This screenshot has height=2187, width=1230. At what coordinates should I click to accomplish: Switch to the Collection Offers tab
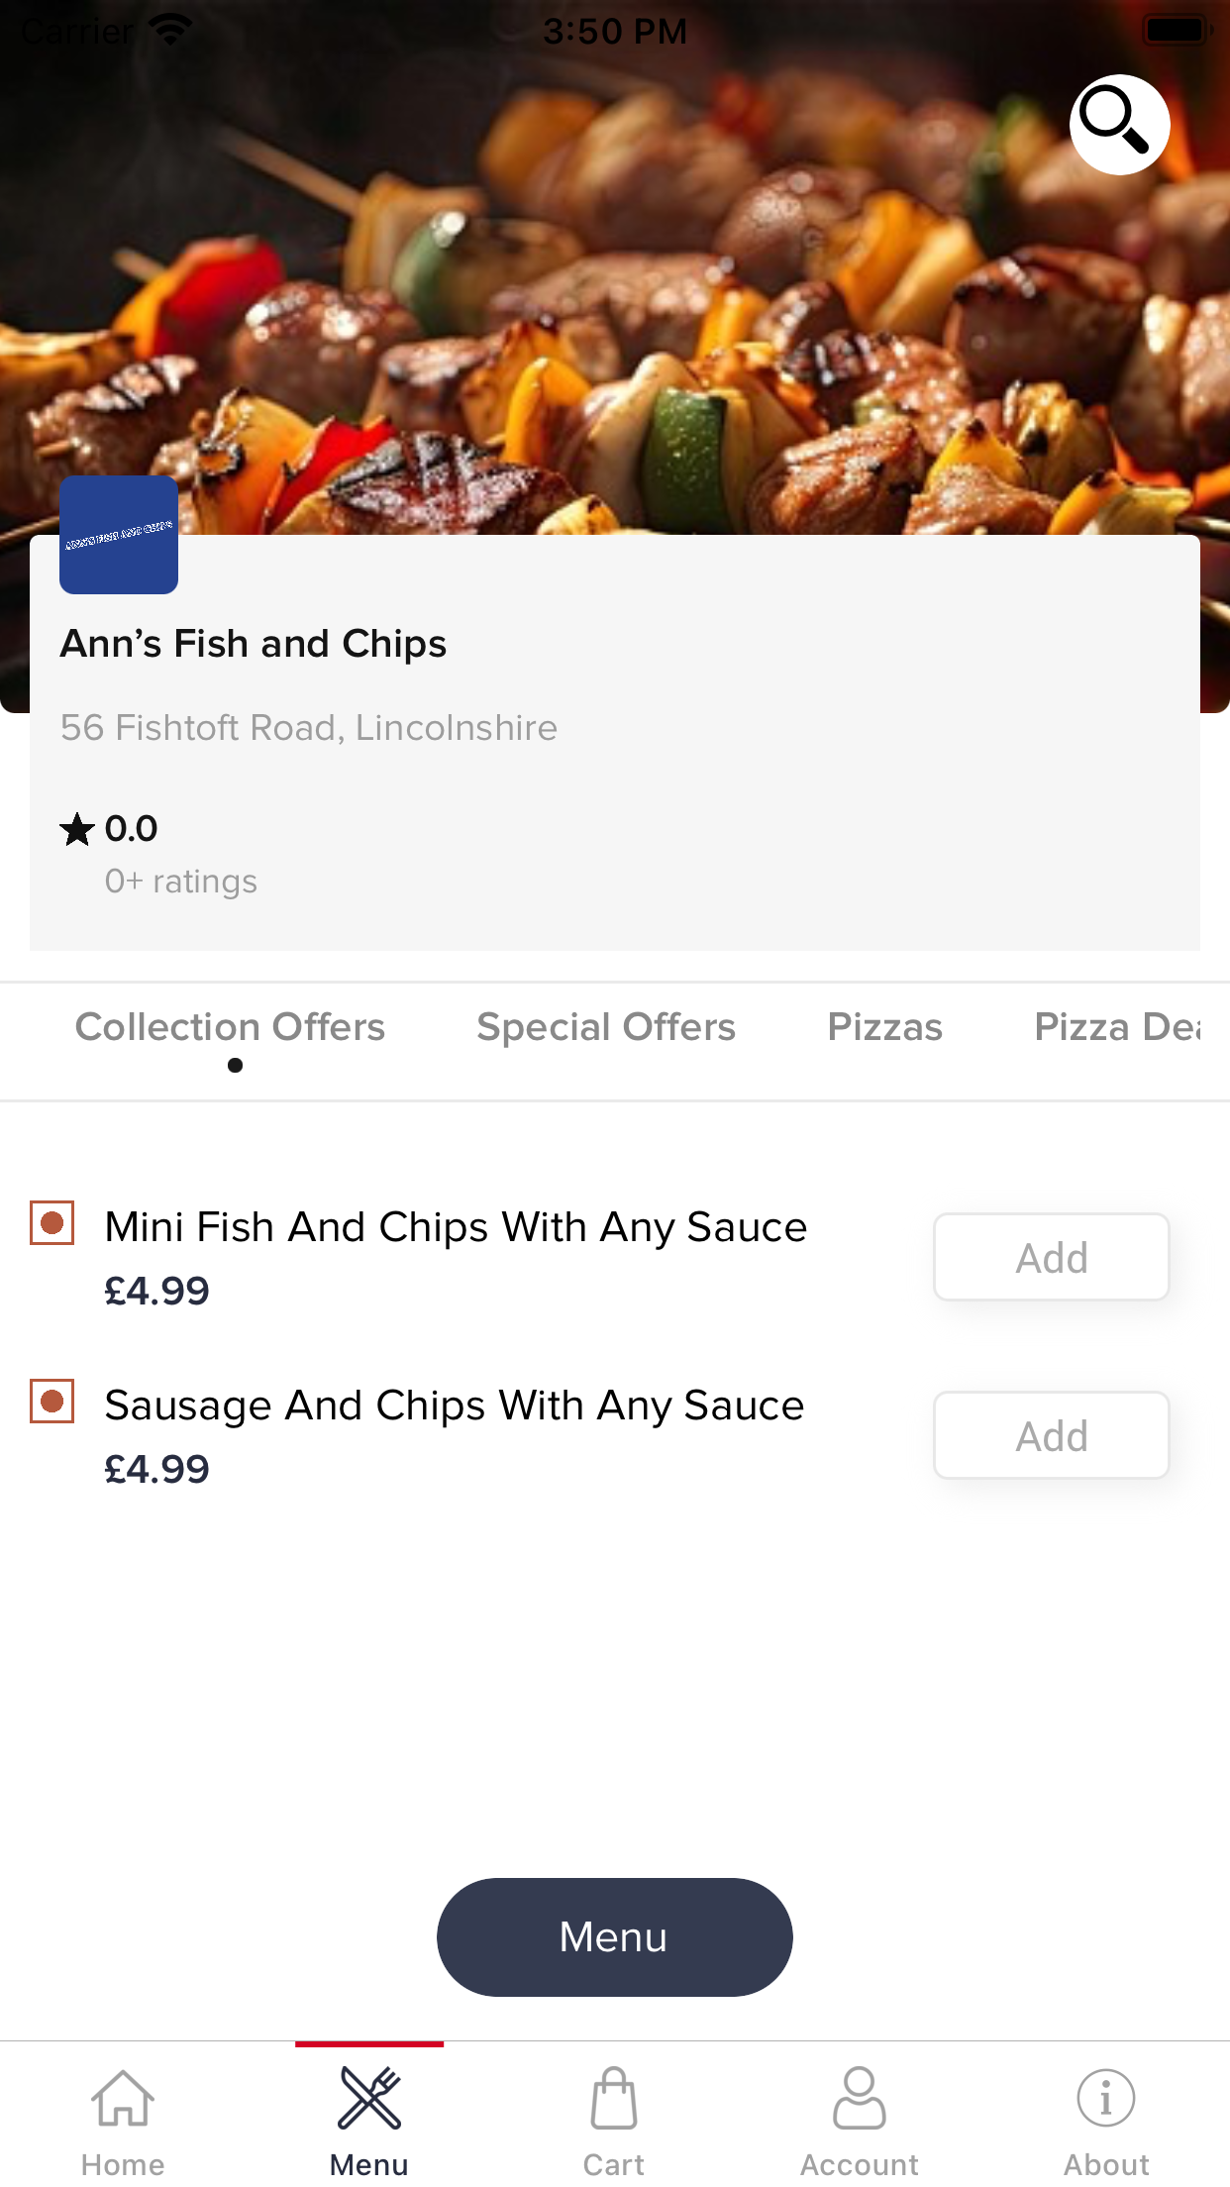pos(231,1027)
